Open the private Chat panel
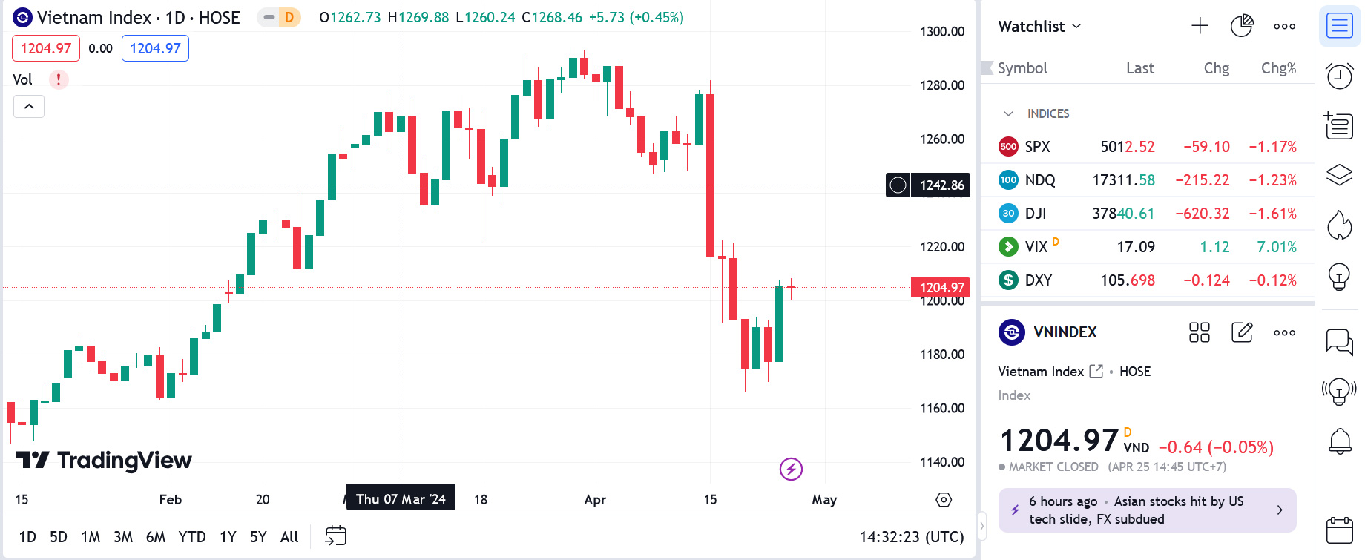The image size is (1365, 560). point(1340,341)
